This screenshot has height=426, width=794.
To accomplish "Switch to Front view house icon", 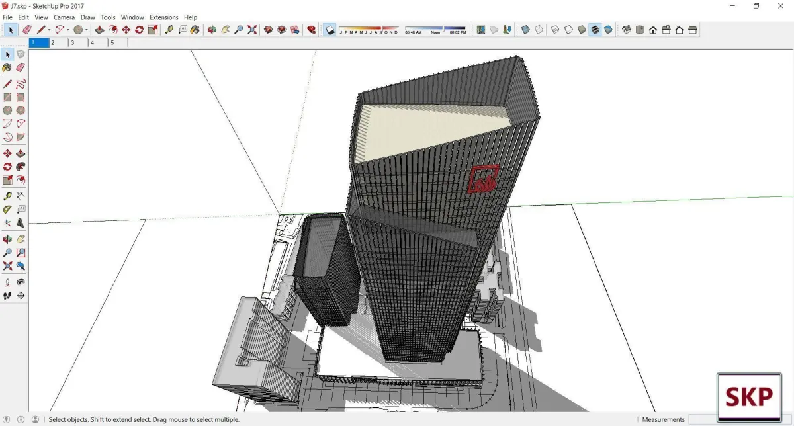I will [x=653, y=30].
